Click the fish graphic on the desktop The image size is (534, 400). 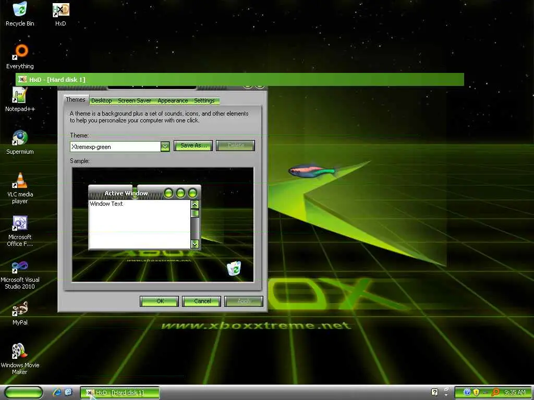click(x=312, y=171)
